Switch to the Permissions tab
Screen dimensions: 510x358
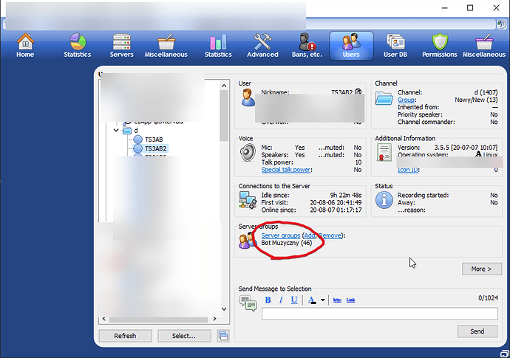(439, 45)
